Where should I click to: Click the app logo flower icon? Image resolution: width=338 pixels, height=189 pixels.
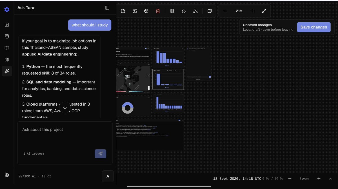(7, 10)
